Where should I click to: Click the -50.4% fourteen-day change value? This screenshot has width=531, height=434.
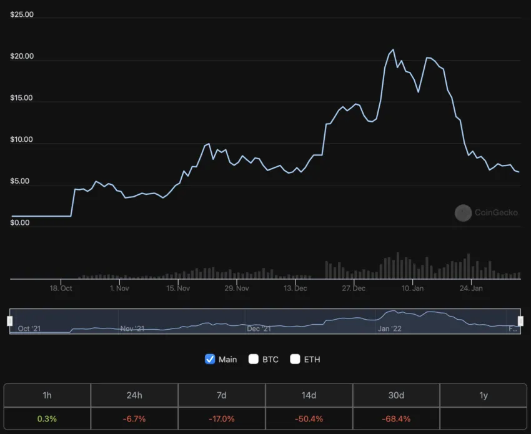pyautogui.click(x=309, y=419)
